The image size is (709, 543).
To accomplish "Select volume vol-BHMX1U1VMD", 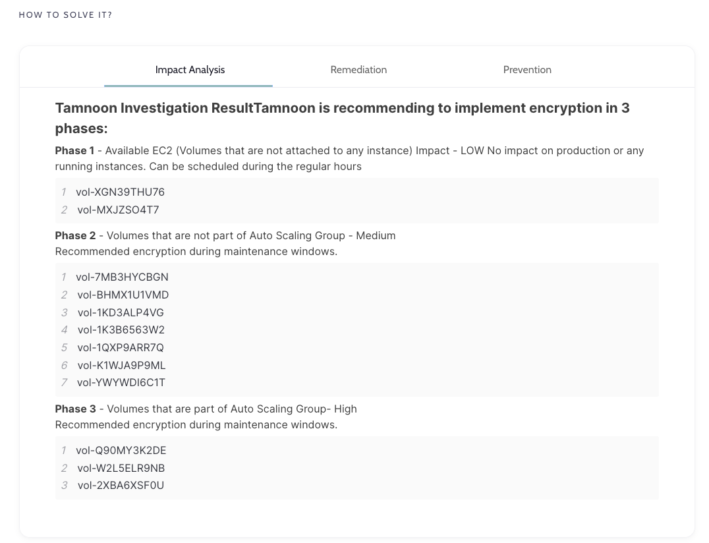I will click(x=123, y=295).
